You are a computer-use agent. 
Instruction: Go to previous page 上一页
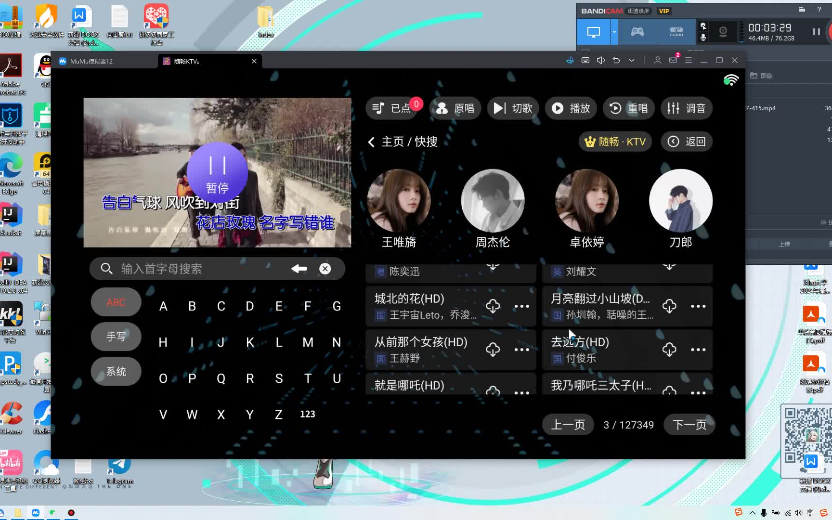[568, 425]
